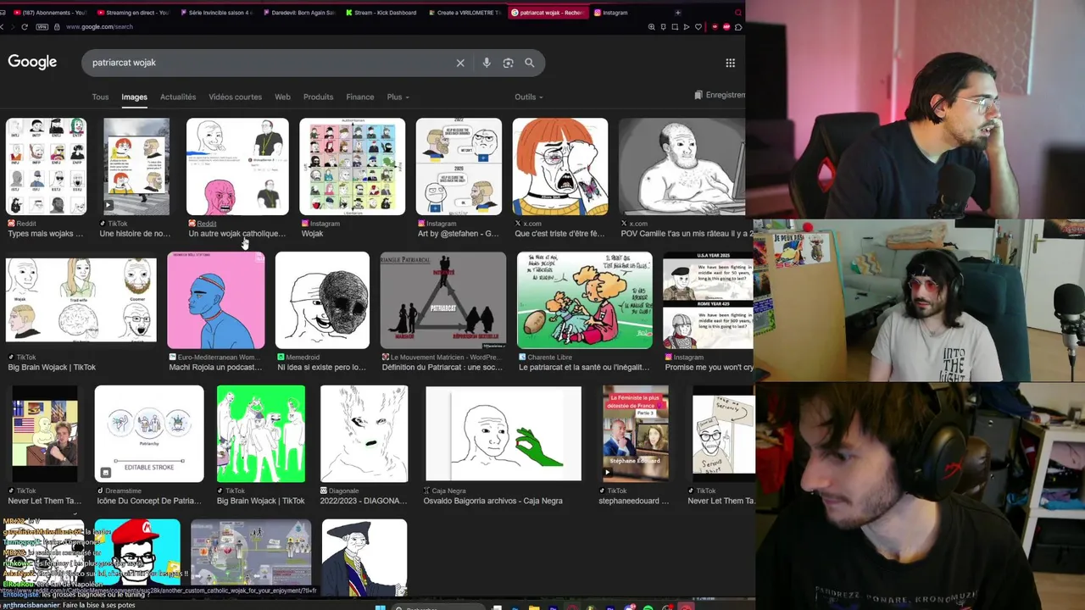Open Spotify from the taskbar
The height and width of the screenshot is (610, 1085).
(648, 607)
